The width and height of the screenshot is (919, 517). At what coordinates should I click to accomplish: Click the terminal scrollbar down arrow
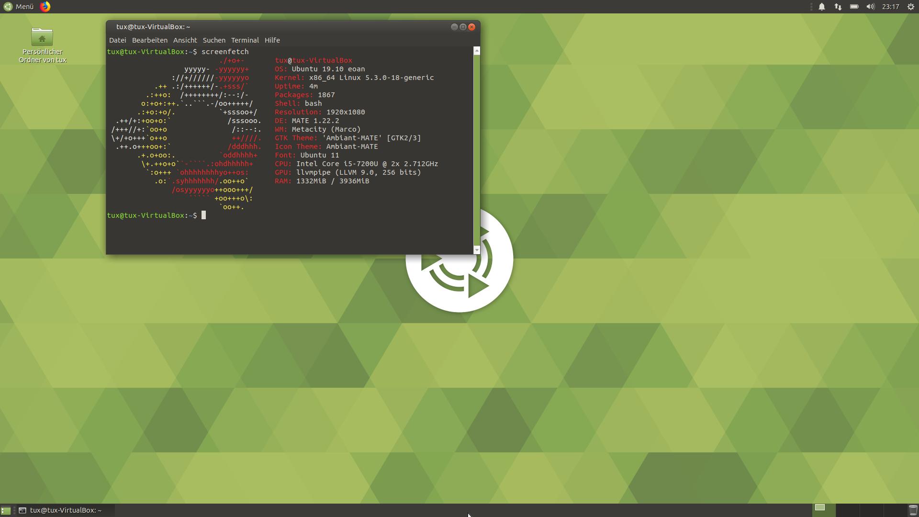pyautogui.click(x=476, y=250)
